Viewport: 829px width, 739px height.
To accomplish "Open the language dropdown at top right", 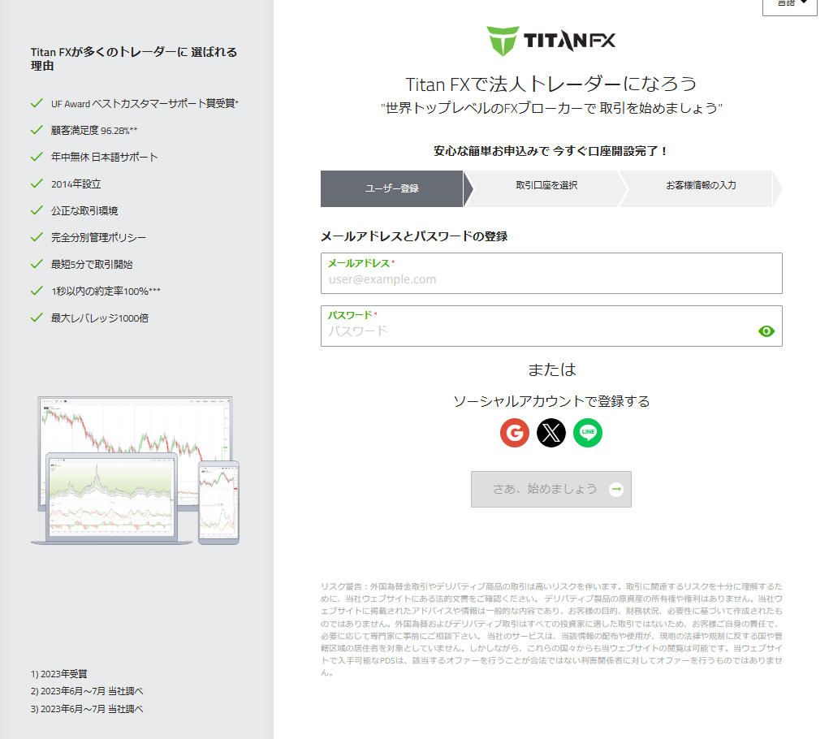I will coord(790,4).
